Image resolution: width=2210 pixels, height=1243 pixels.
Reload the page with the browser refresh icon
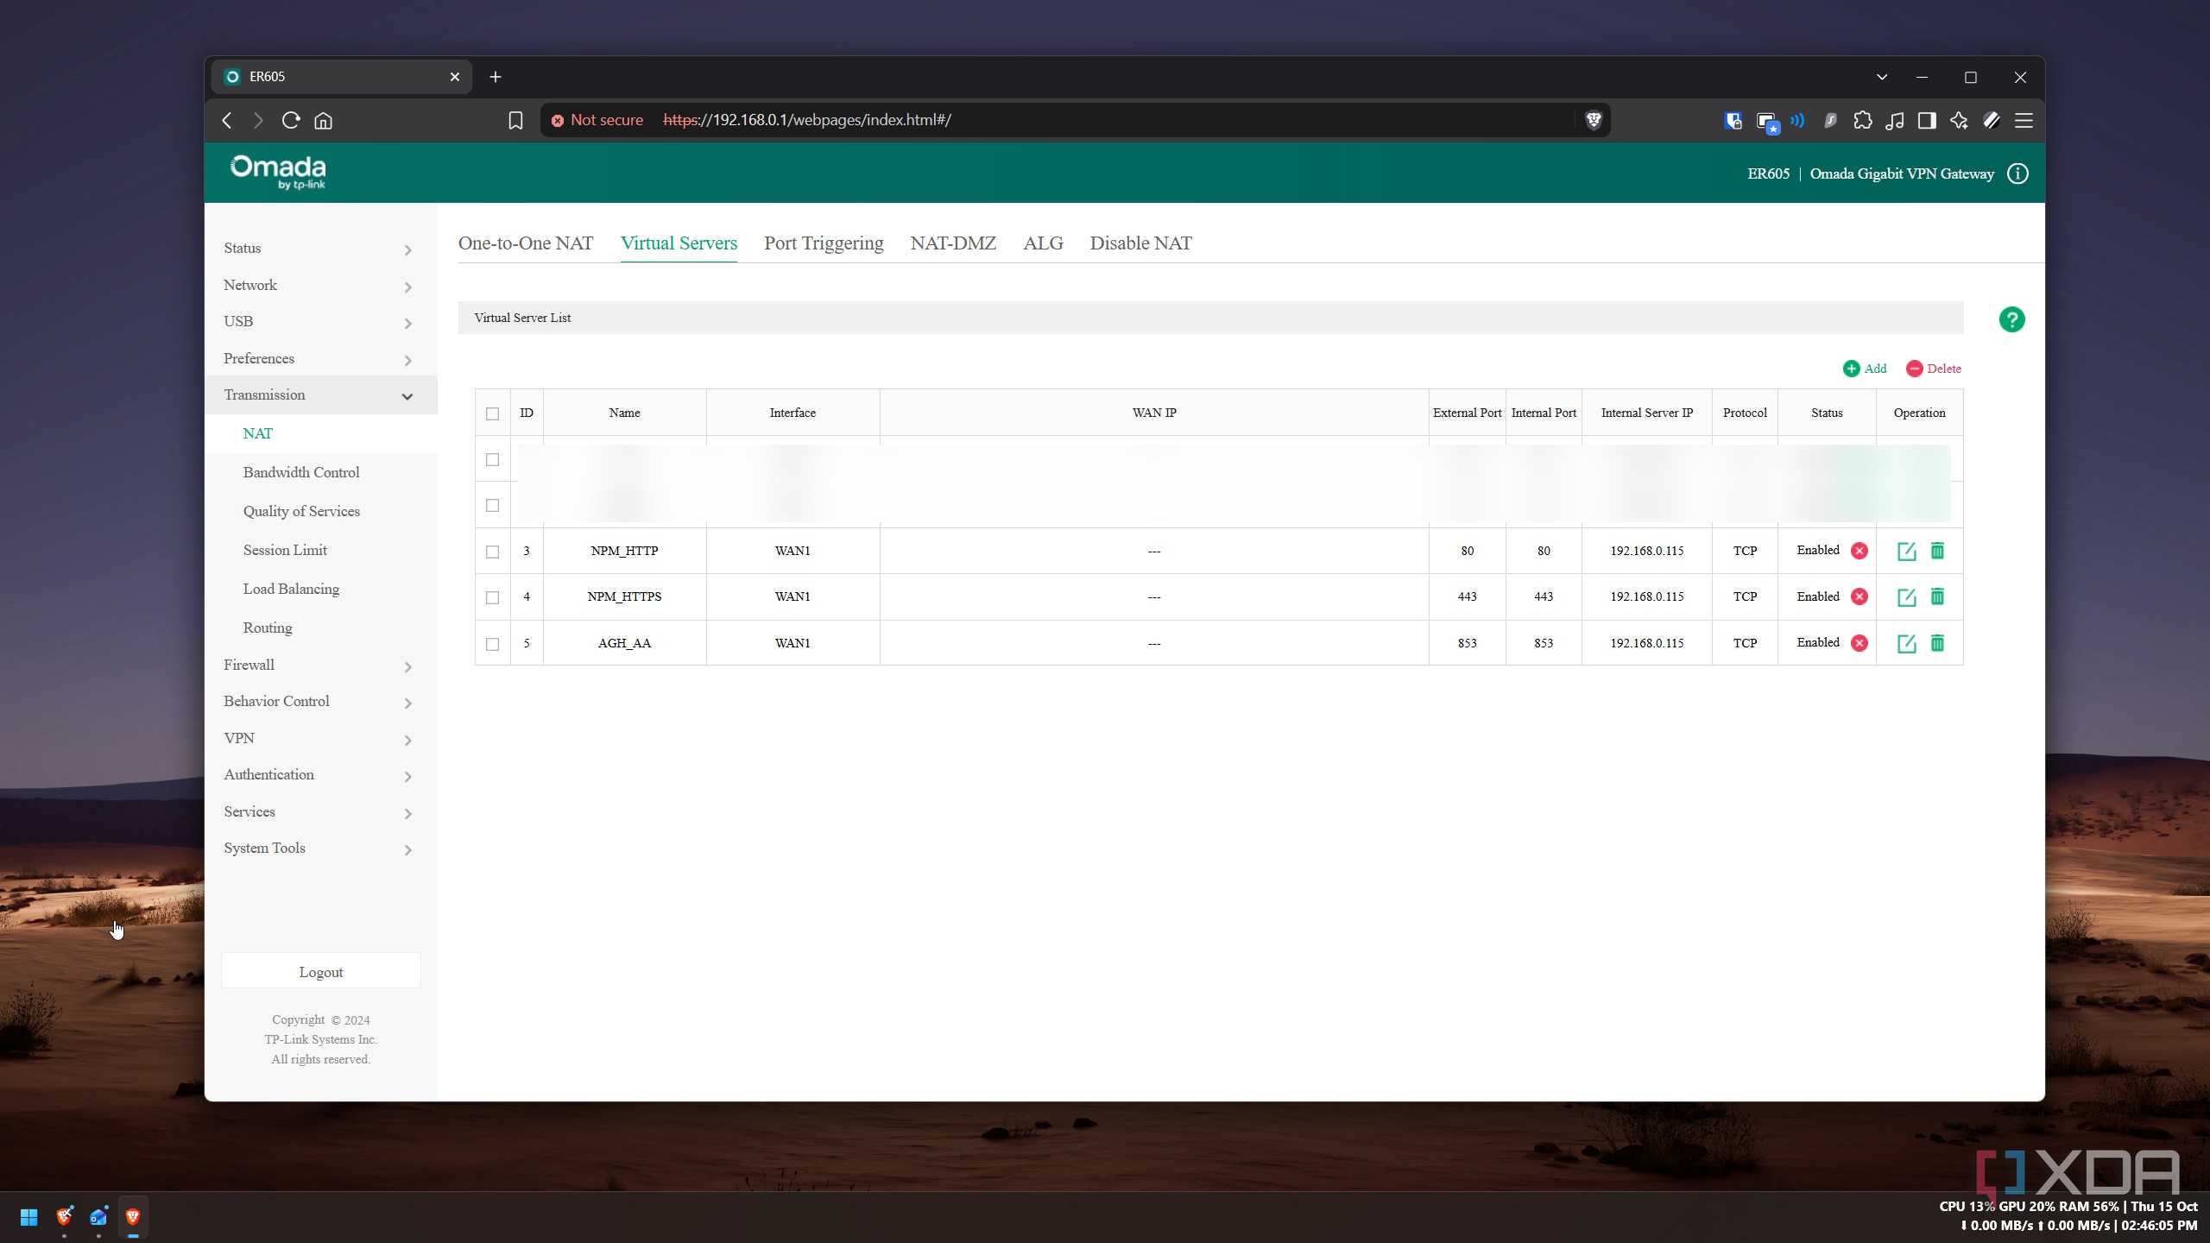290,120
